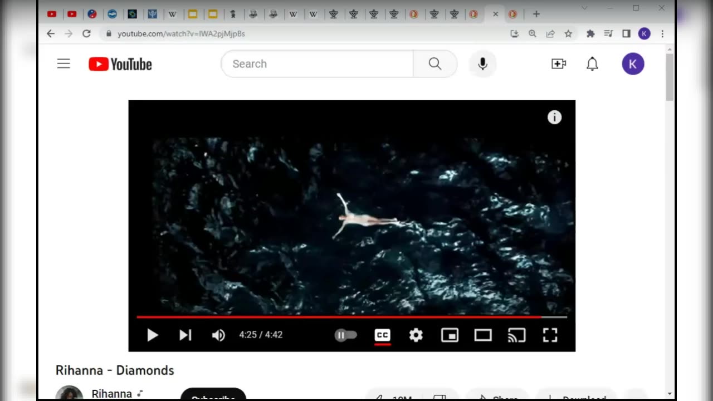Open the Chrome three-dot menu
The image size is (713, 401).
click(x=662, y=33)
